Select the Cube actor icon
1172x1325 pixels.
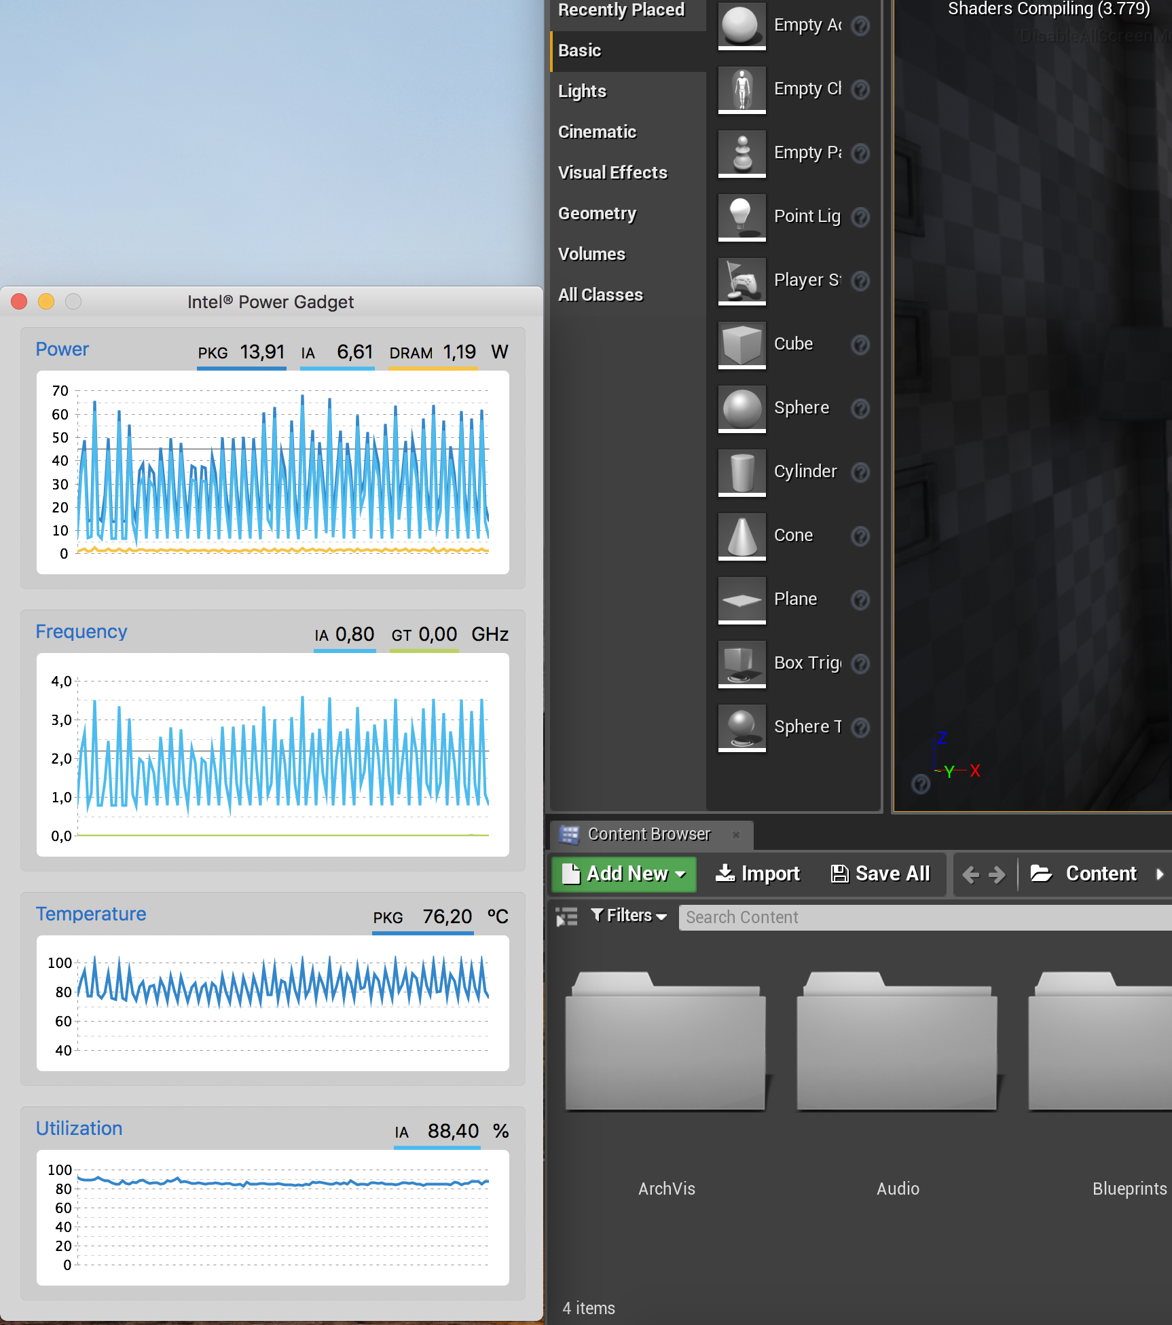[x=741, y=345]
